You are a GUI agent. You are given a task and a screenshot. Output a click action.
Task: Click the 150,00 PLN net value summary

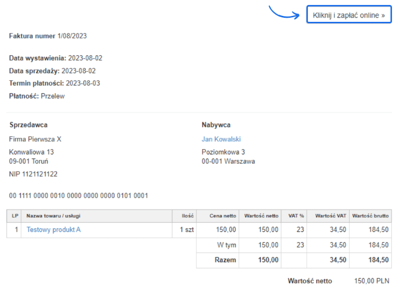tap(371, 281)
